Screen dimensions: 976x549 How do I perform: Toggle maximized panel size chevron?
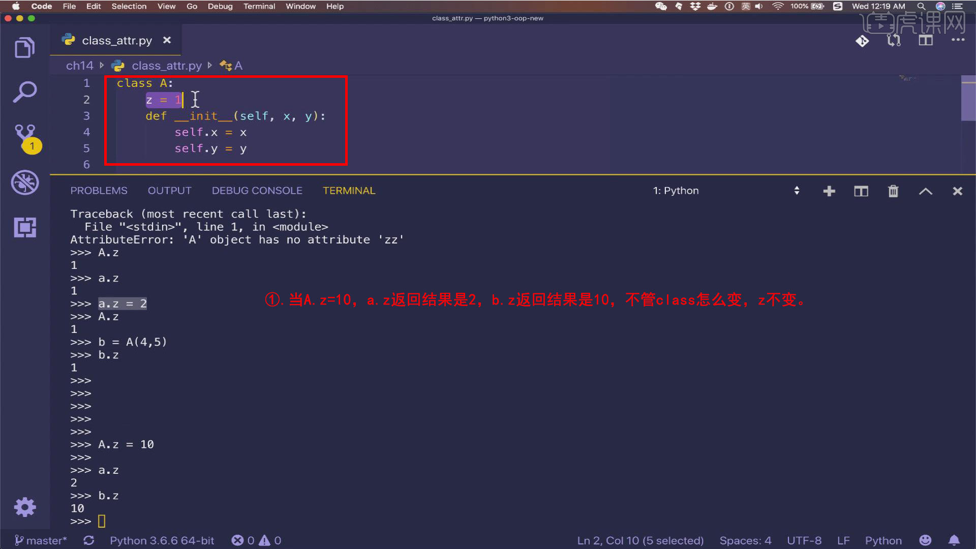pyautogui.click(x=926, y=191)
